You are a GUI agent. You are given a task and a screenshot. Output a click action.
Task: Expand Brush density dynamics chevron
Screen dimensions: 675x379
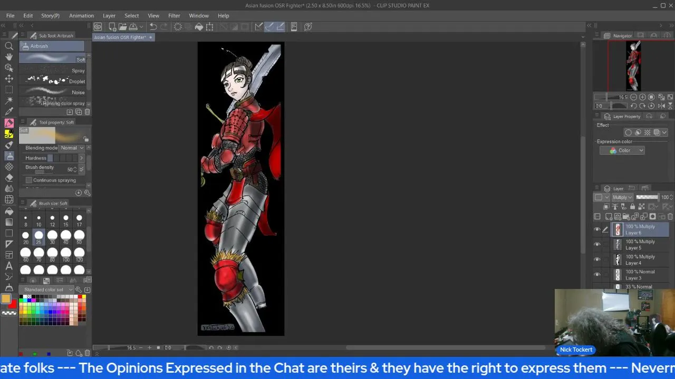[x=81, y=169]
